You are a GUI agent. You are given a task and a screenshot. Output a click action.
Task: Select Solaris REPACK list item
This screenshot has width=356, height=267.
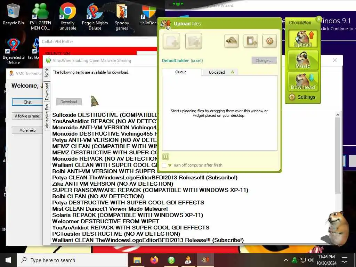pos(128,215)
